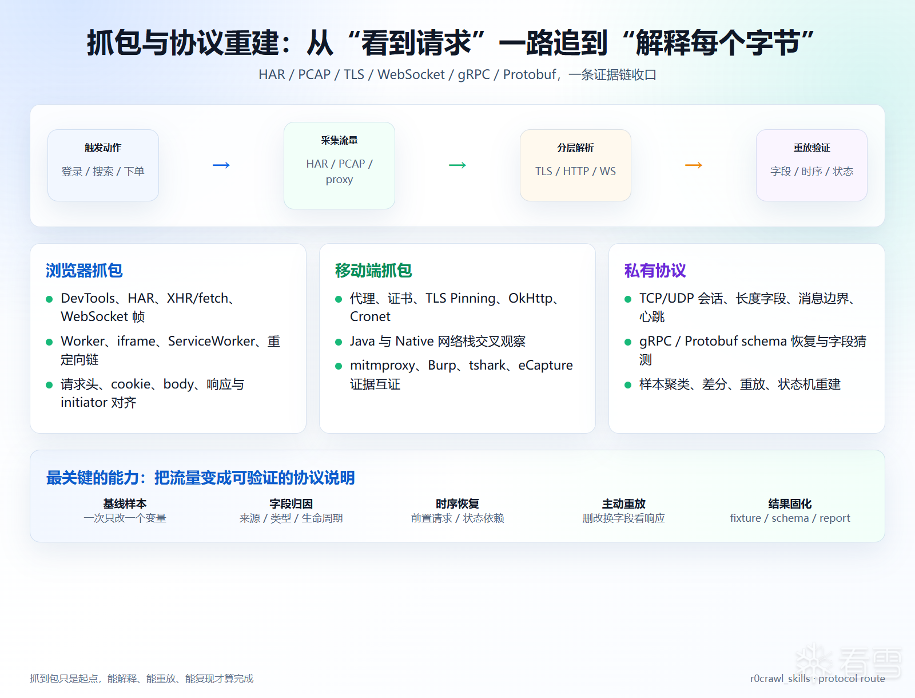The width and height of the screenshot is (915, 698).
Task: Click text 来源 / 类型 / 生命周期
Action: [291, 518]
